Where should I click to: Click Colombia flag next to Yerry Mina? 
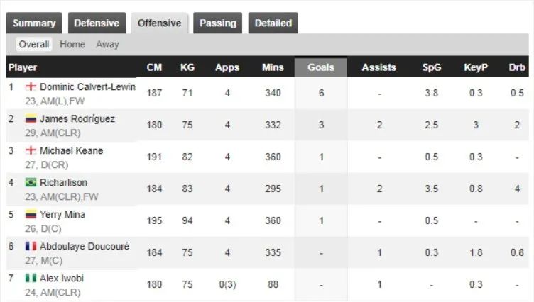point(31,214)
